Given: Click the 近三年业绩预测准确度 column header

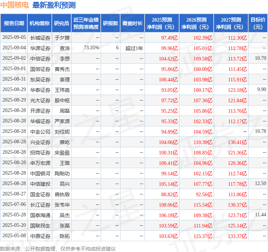Looking at the screenshot, I should (86, 23).
